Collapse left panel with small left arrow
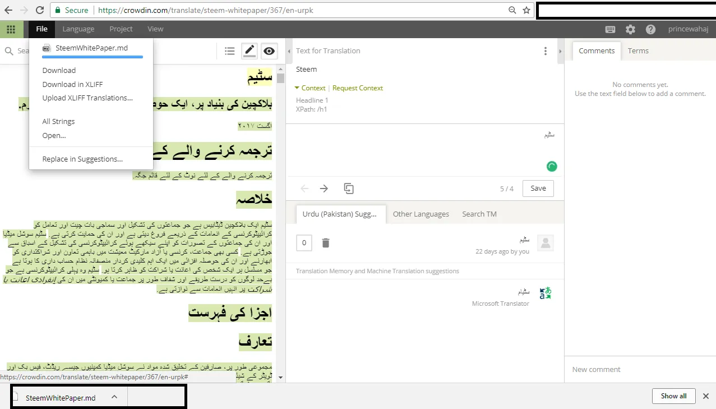716x409 pixels. pos(289,51)
